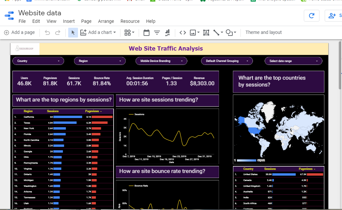Image resolution: width=342 pixels, height=210 pixels.
Task: Insert a data control from toolbar
Action: point(167,32)
